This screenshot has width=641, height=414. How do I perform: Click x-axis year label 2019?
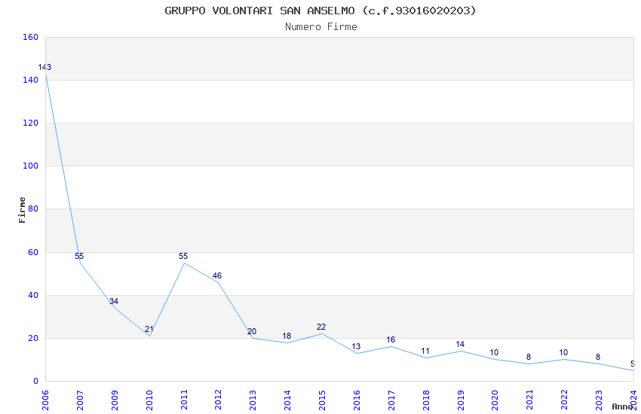click(x=461, y=400)
